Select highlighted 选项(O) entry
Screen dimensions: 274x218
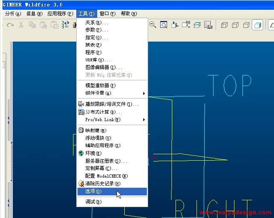coord(112,191)
